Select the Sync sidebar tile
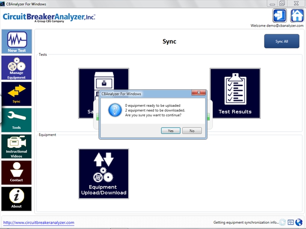The width and height of the screenshot is (306, 229). coord(17,94)
